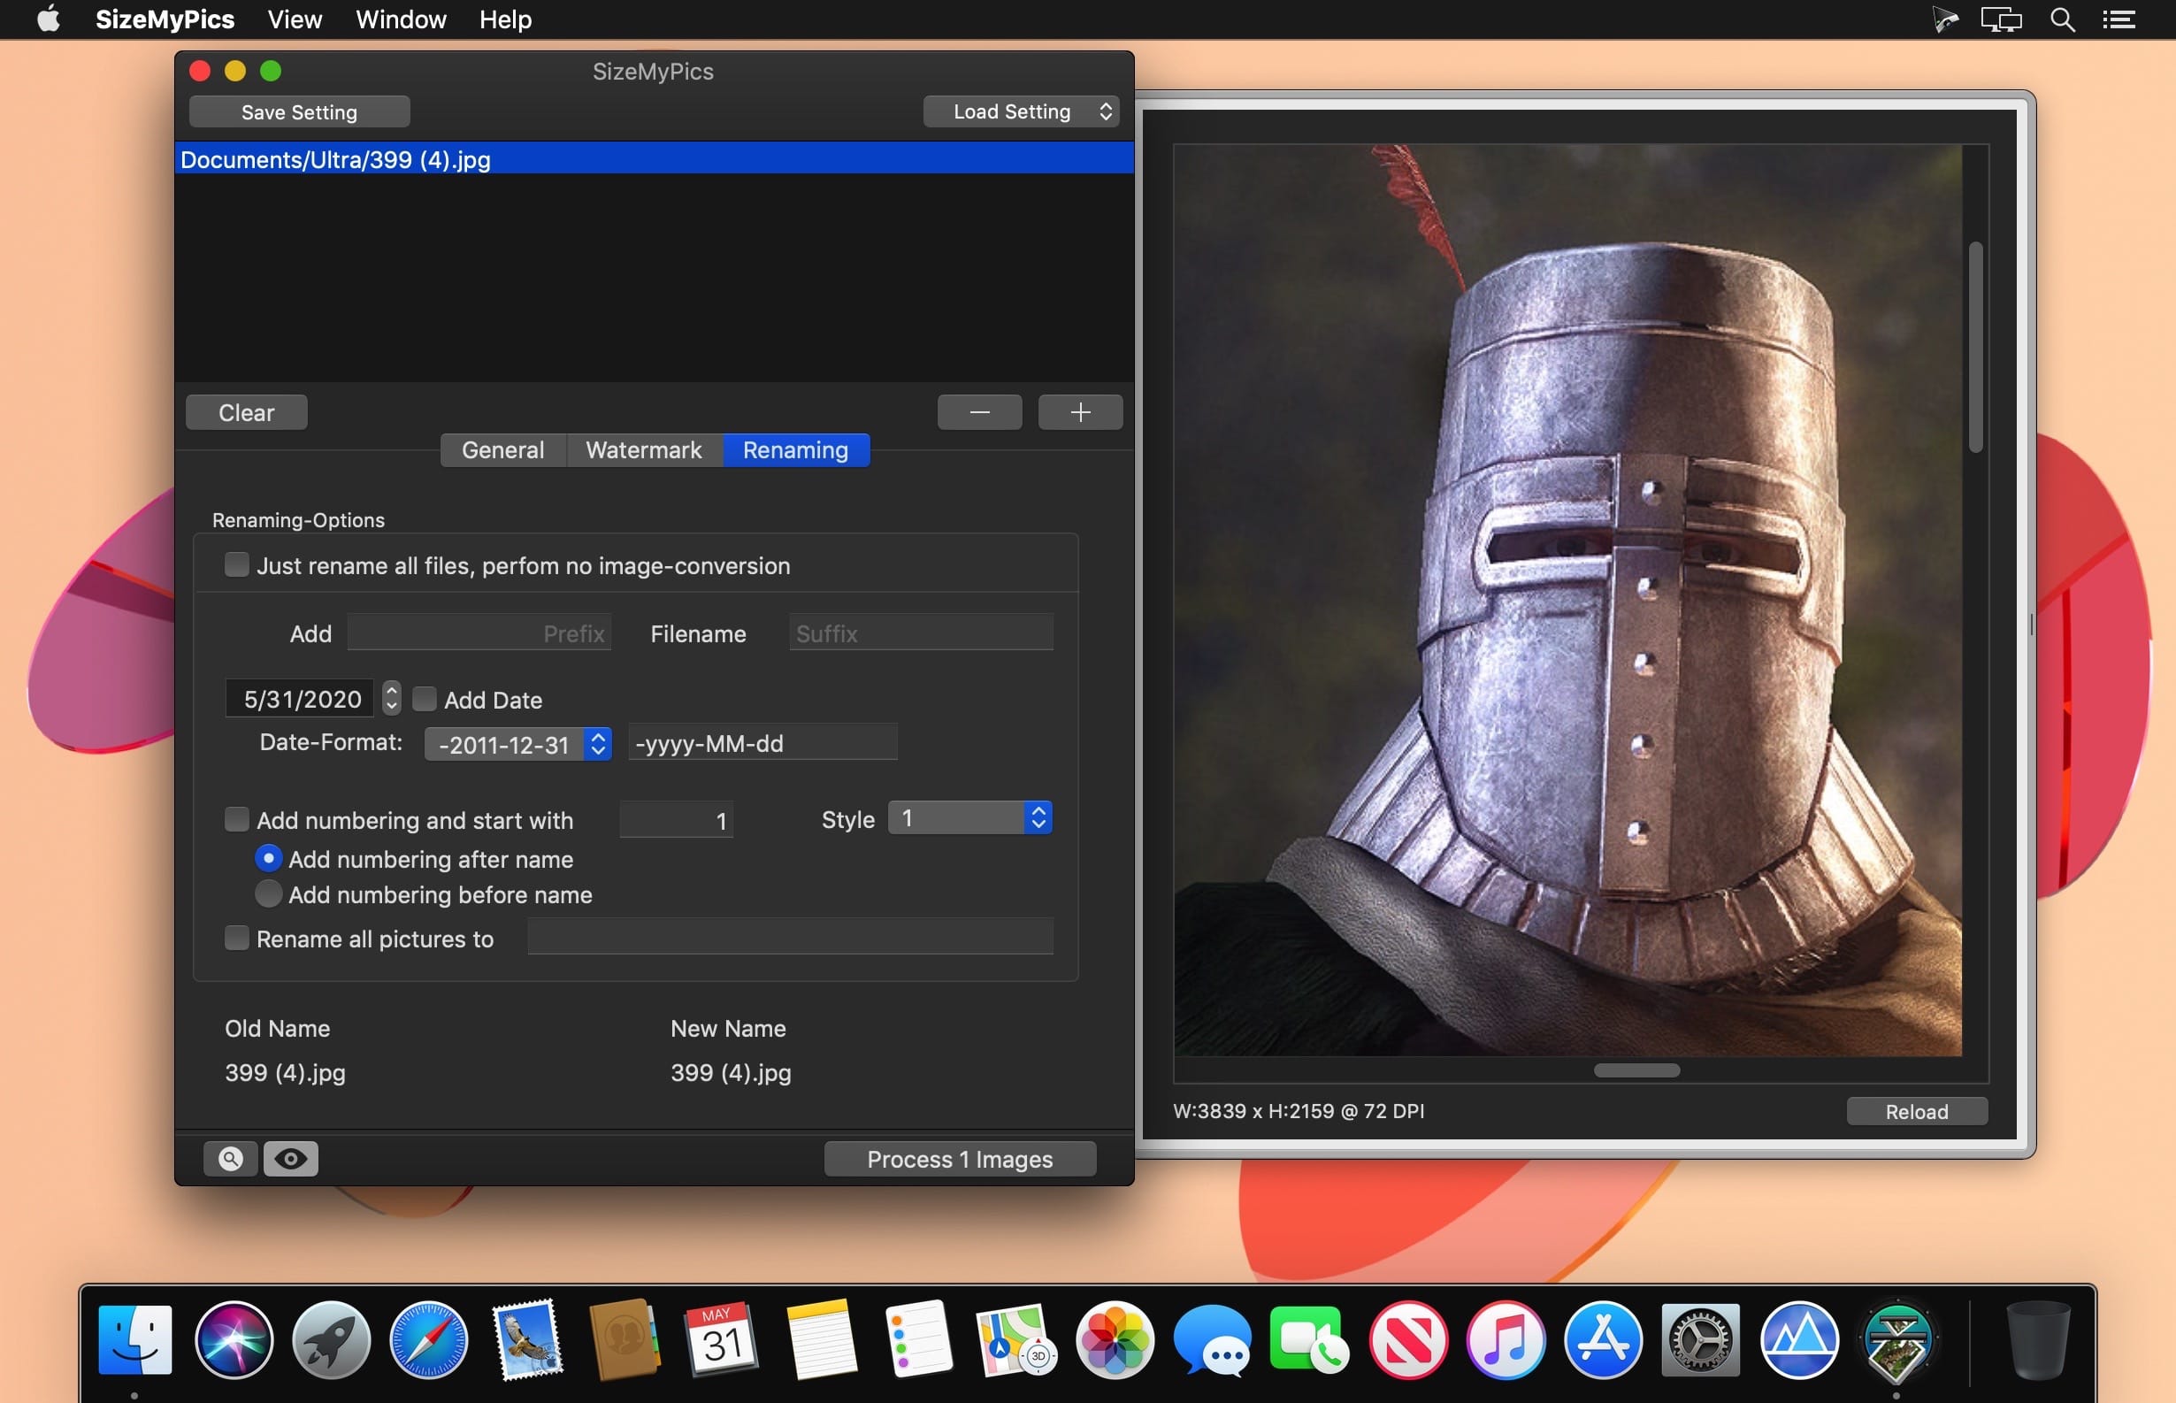This screenshot has width=2176, height=1403.
Task: Launch Photos app from the dock
Action: coord(1115,1340)
